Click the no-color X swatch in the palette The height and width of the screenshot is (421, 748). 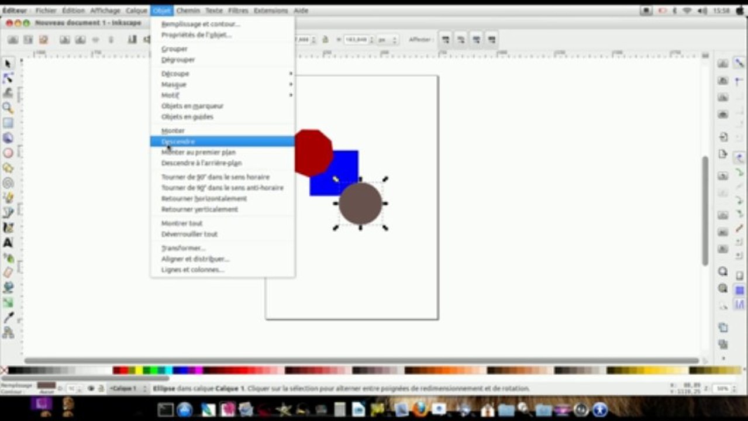click(x=5, y=370)
